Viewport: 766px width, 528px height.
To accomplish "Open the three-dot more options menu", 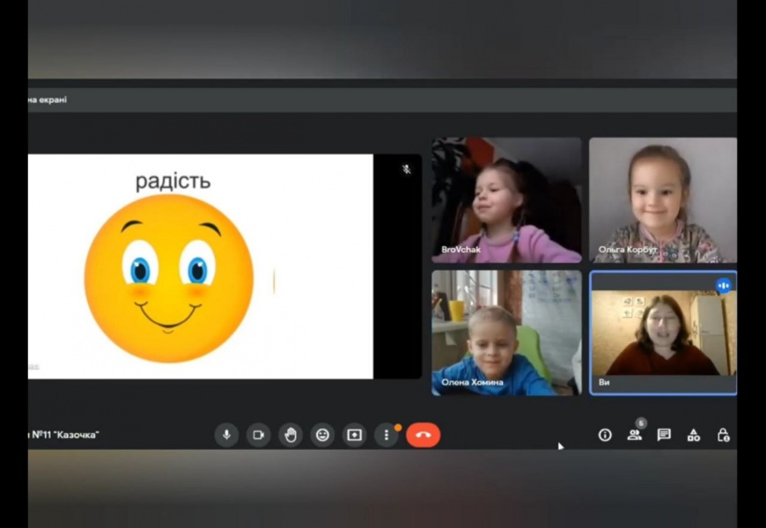I will [x=386, y=435].
